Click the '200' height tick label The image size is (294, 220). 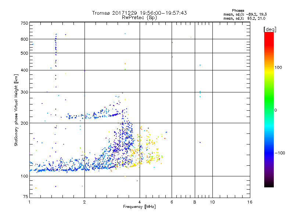(24, 123)
